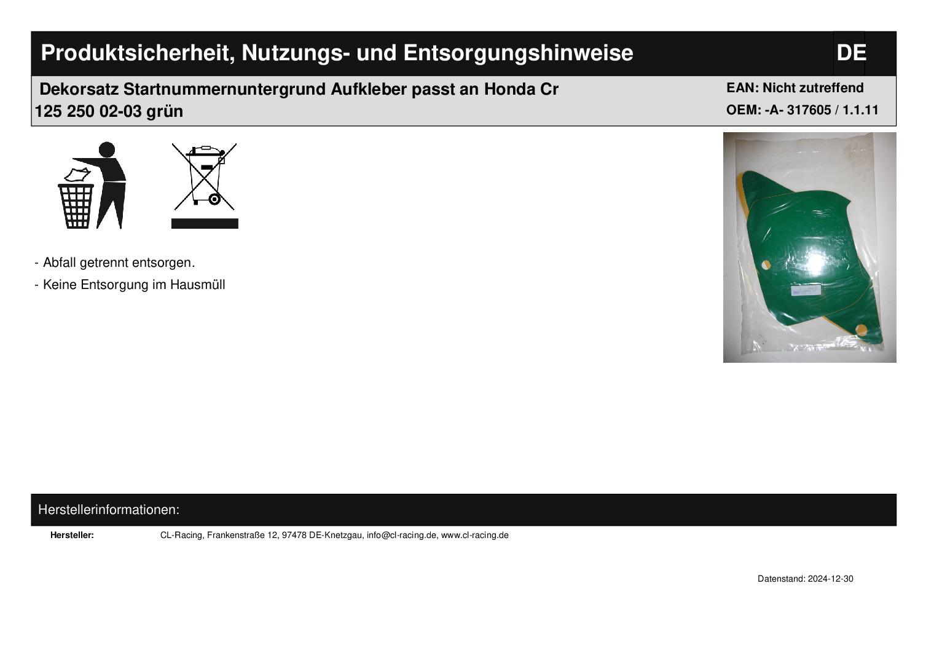Click the '125 250 02-03 grün' text

pos(109,112)
